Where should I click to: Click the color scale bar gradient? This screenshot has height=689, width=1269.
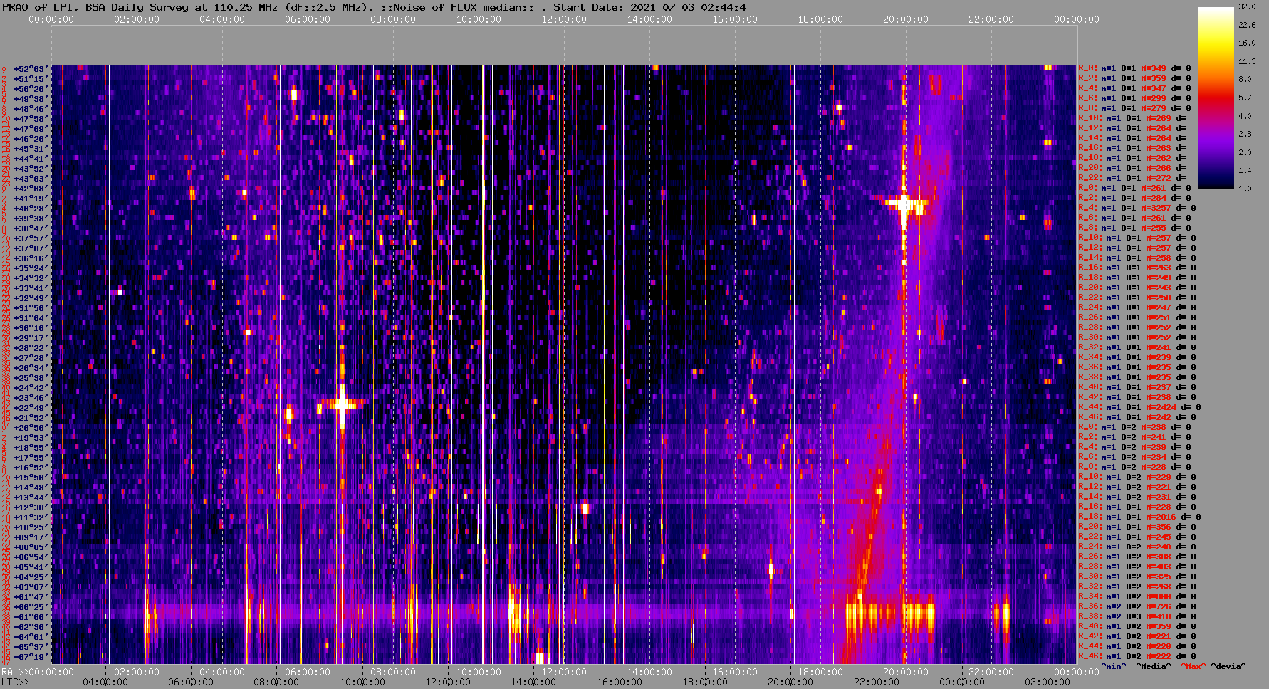[1216, 98]
